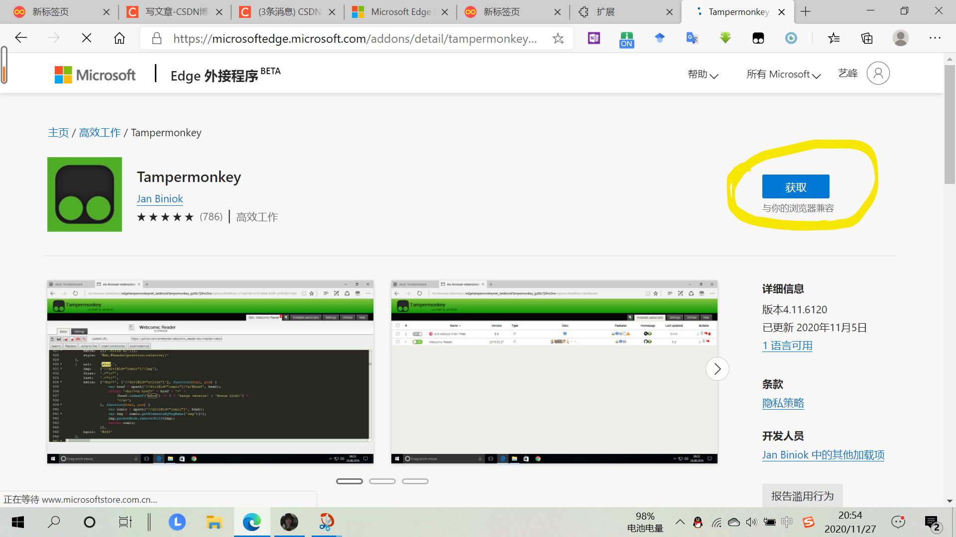
Task: Click the green download arrow extension icon
Action: pos(725,38)
